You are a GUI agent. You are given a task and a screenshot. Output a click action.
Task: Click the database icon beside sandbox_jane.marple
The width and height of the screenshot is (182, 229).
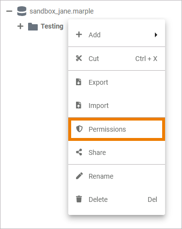[x=22, y=11]
